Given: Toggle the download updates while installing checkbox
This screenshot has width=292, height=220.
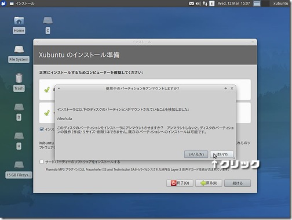Looking at the screenshot, I should 42,129.
